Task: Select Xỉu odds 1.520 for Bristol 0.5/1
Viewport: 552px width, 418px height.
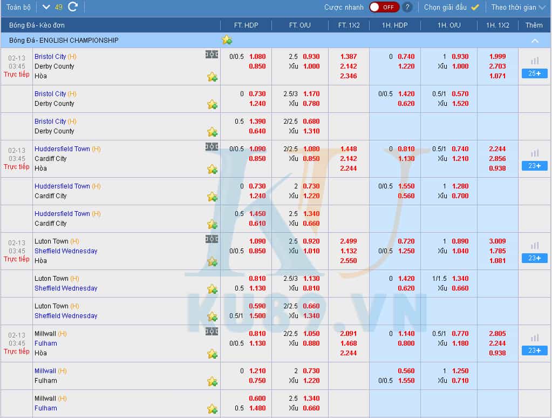Action: pyautogui.click(x=460, y=104)
